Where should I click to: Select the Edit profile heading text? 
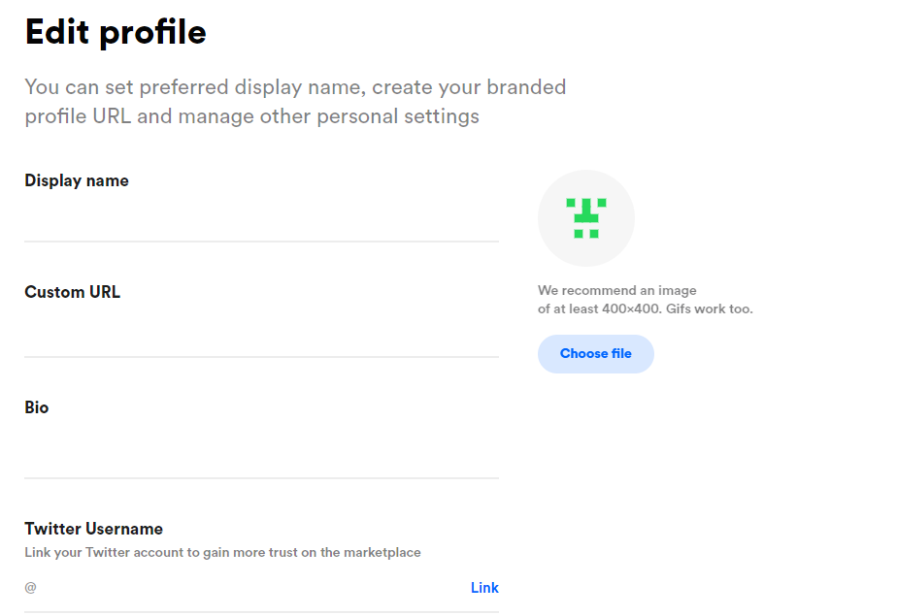point(116,31)
